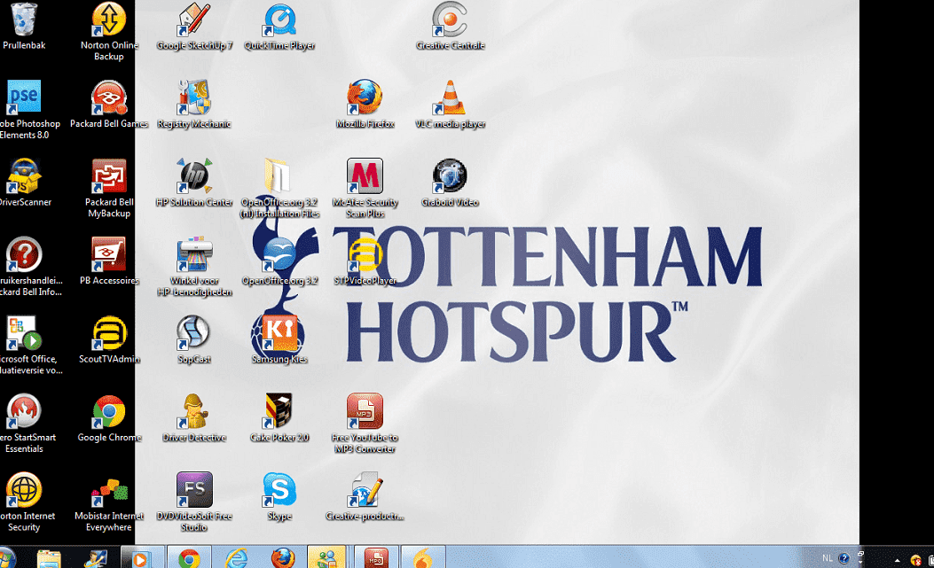Open QuickTime Player desktop icon

(x=279, y=19)
